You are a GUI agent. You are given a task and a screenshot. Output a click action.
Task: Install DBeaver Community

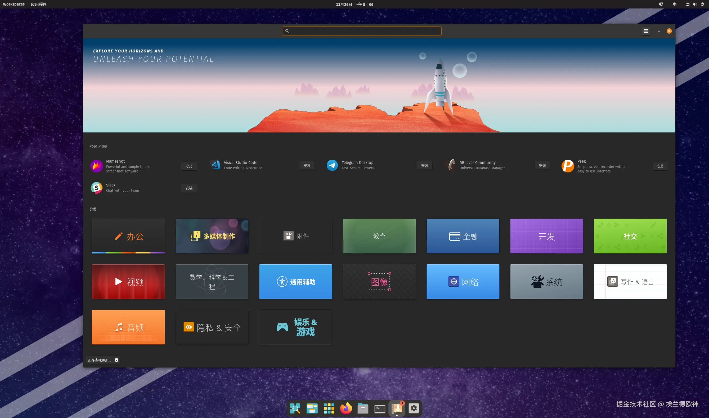542,166
